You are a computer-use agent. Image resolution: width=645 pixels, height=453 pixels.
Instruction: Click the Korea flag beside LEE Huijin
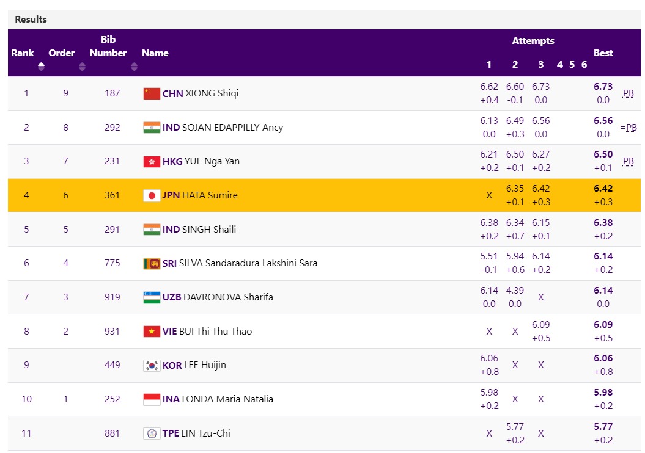[x=152, y=365]
